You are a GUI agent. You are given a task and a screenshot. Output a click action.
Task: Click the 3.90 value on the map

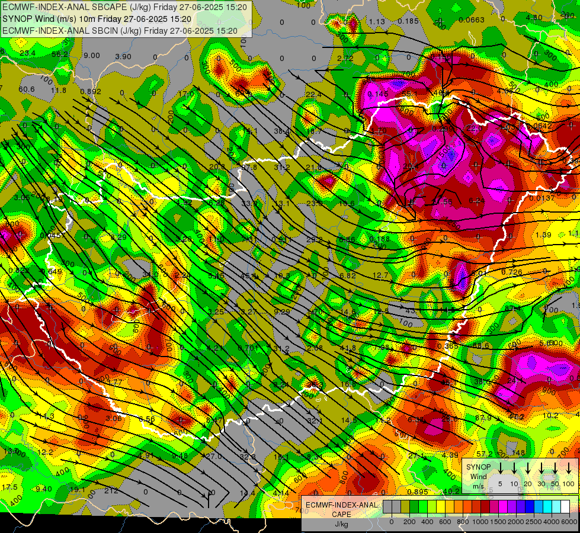tap(123, 57)
